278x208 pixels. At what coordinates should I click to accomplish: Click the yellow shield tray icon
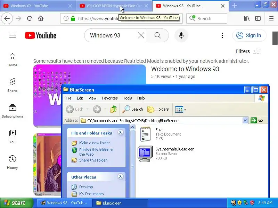point(239,203)
